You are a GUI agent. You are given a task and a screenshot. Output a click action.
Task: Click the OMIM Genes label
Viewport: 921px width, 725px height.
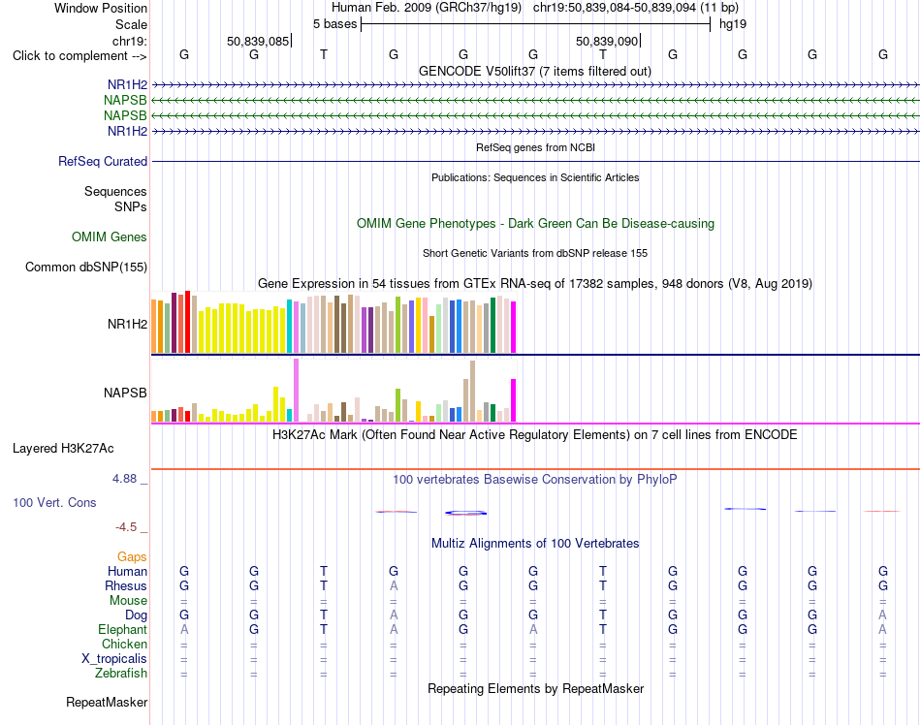[109, 236]
